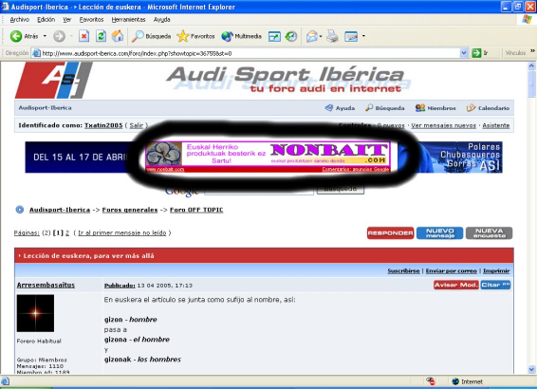Open the forum Calendario
The width and height of the screenshot is (537, 389).
pos(488,108)
